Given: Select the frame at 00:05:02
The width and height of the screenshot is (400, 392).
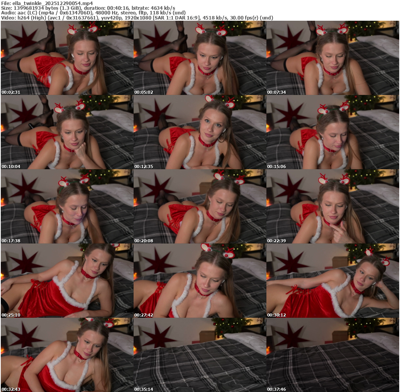Looking at the screenshot, I should point(200,58).
